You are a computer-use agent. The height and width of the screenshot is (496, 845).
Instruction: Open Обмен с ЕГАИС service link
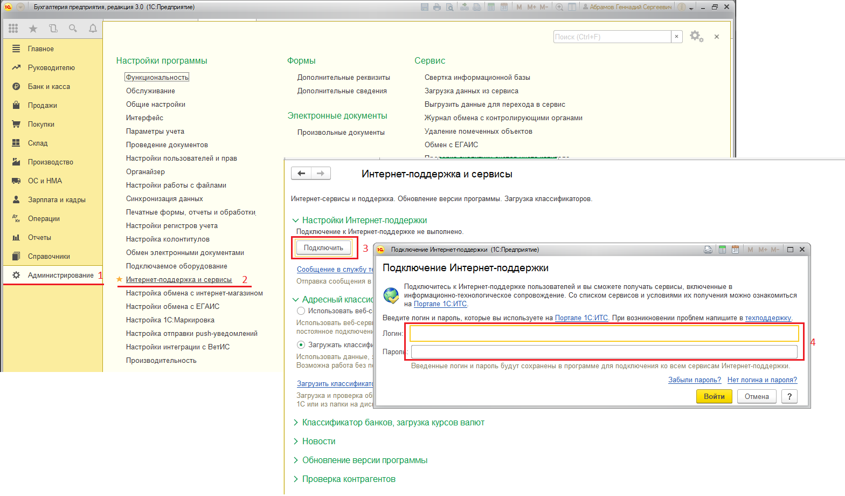pyautogui.click(x=451, y=144)
